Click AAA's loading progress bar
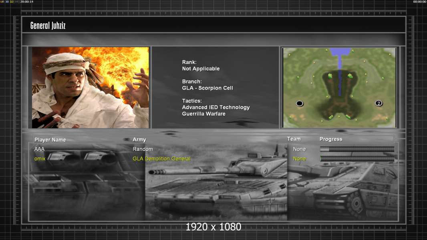Screen dimensions: 427x240 (357, 149)
